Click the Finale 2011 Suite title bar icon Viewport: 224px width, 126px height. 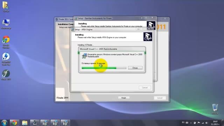coord(57,19)
